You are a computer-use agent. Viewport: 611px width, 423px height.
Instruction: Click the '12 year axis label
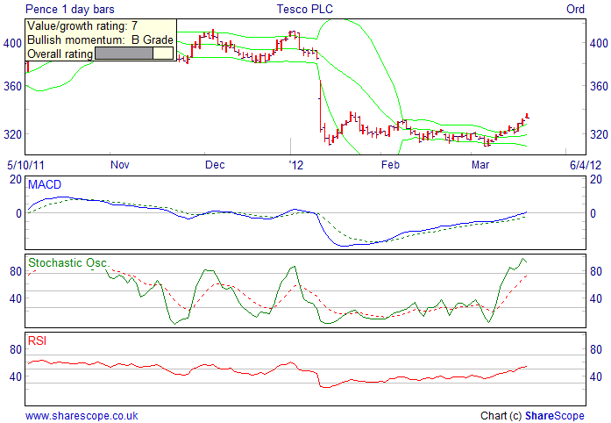[295, 165]
